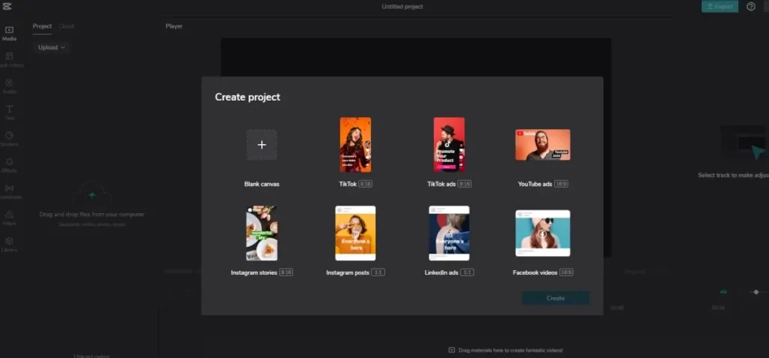Switch to the Project tab

pyautogui.click(x=42, y=26)
